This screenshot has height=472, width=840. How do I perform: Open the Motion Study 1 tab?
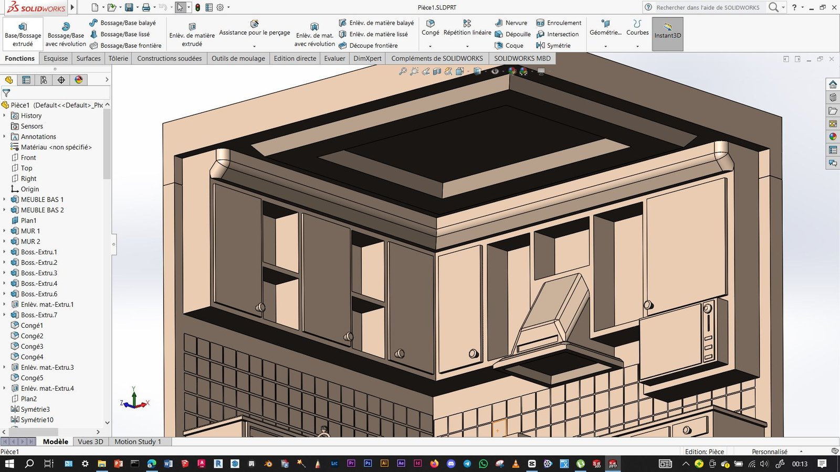tap(138, 442)
